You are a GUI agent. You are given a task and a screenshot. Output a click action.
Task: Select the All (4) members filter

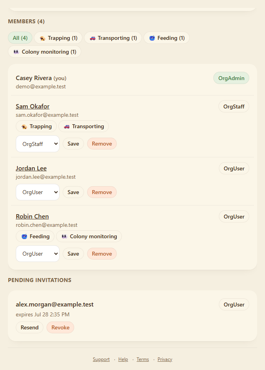20,38
